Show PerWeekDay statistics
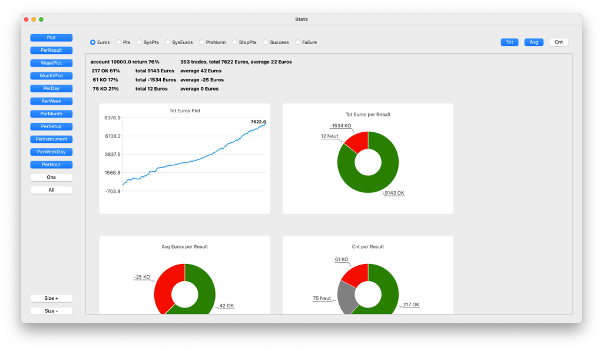Image resolution: width=603 pixels, height=351 pixels. tap(51, 152)
